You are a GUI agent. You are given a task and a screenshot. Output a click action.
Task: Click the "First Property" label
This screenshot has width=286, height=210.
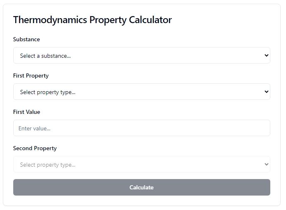(31, 76)
